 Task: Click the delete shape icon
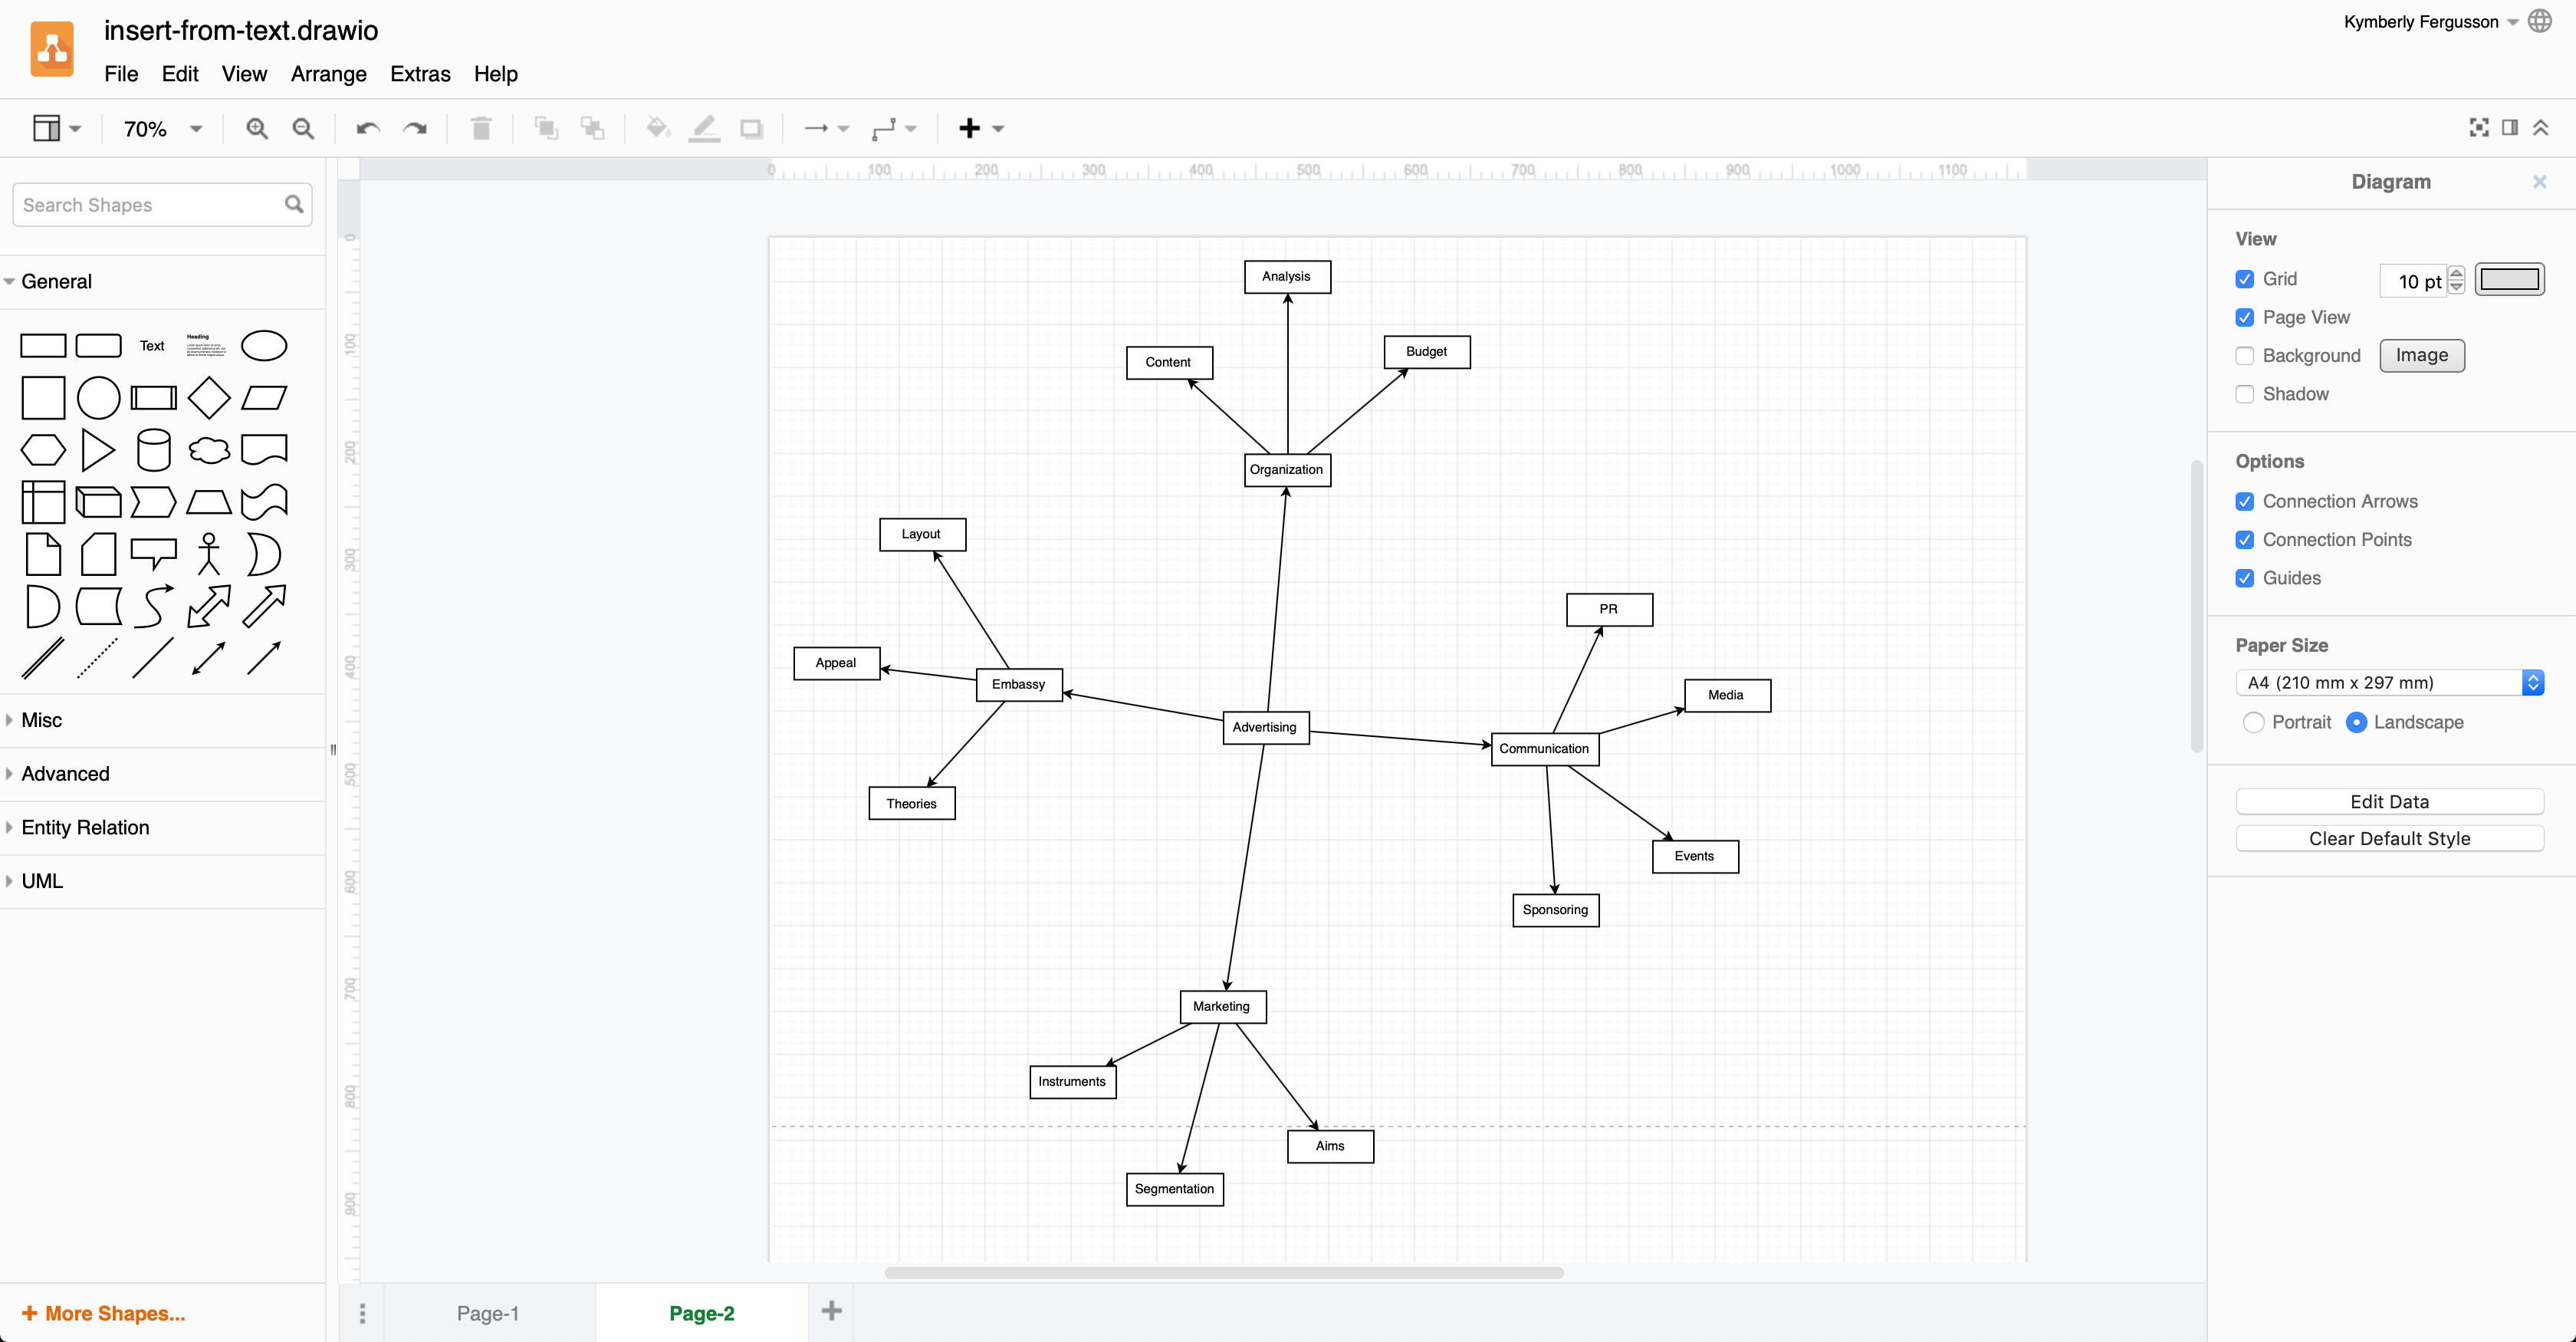point(481,128)
